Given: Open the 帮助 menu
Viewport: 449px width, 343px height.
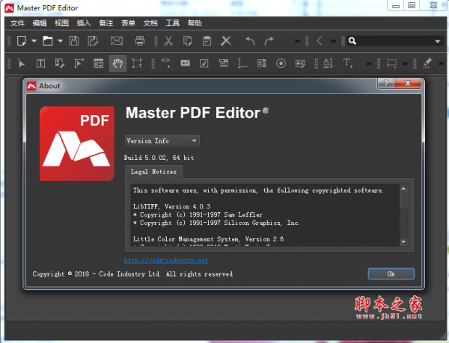Looking at the screenshot, I should click(x=195, y=23).
